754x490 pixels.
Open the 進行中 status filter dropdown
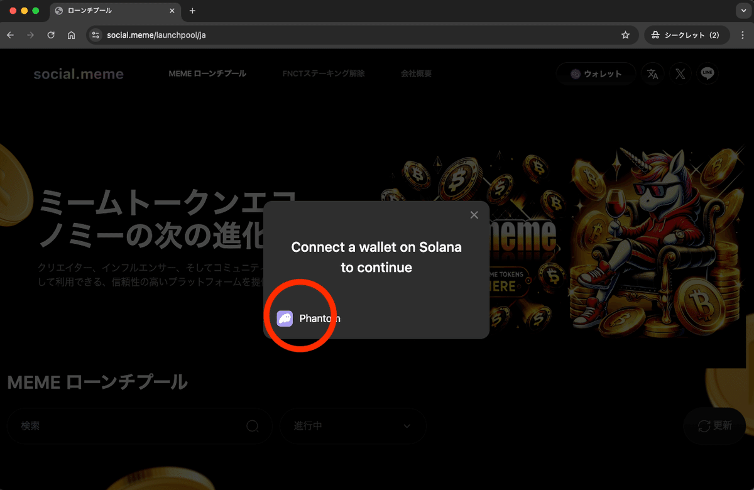(354, 426)
